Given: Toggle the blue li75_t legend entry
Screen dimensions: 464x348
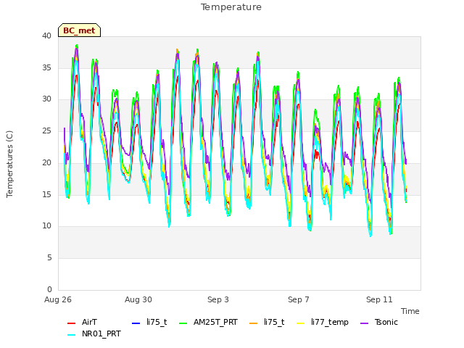Looking at the screenshot, I should tap(149, 322).
